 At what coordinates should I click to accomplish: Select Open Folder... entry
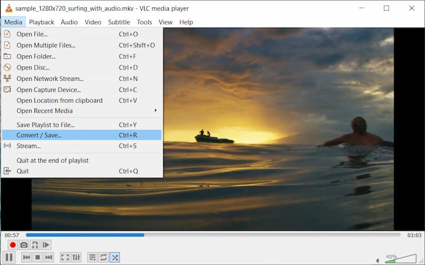(82, 56)
